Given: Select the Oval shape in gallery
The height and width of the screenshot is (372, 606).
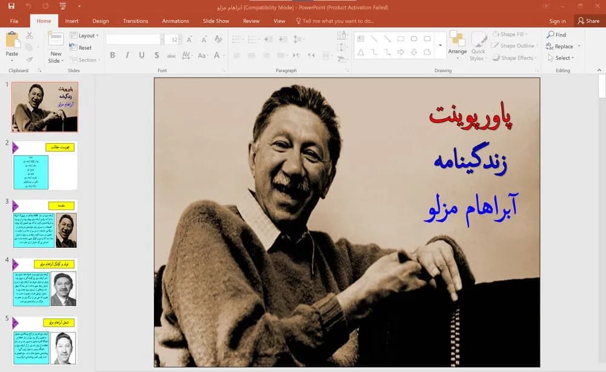Looking at the screenshot, I should click(414, 39).
